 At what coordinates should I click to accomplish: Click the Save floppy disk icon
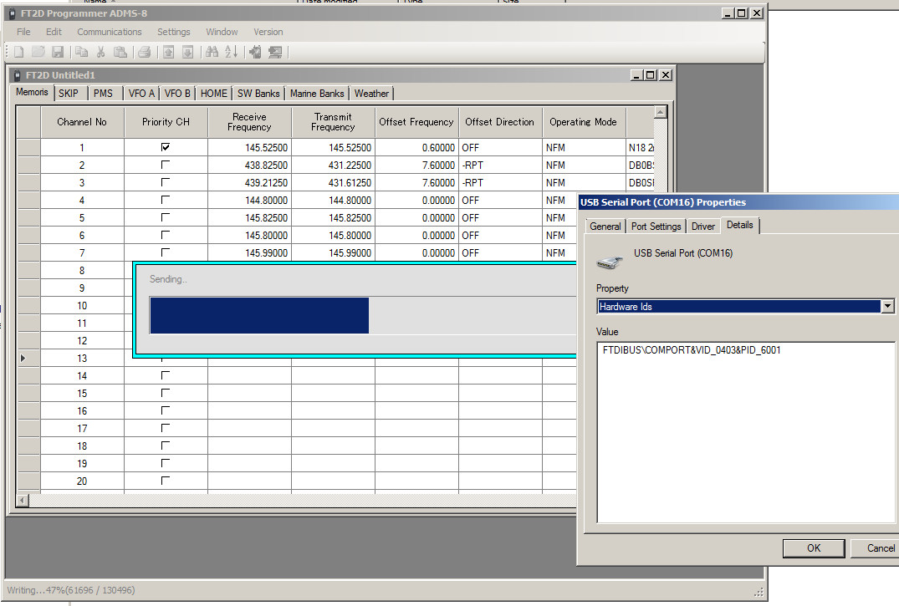click(x=58, y=52)
